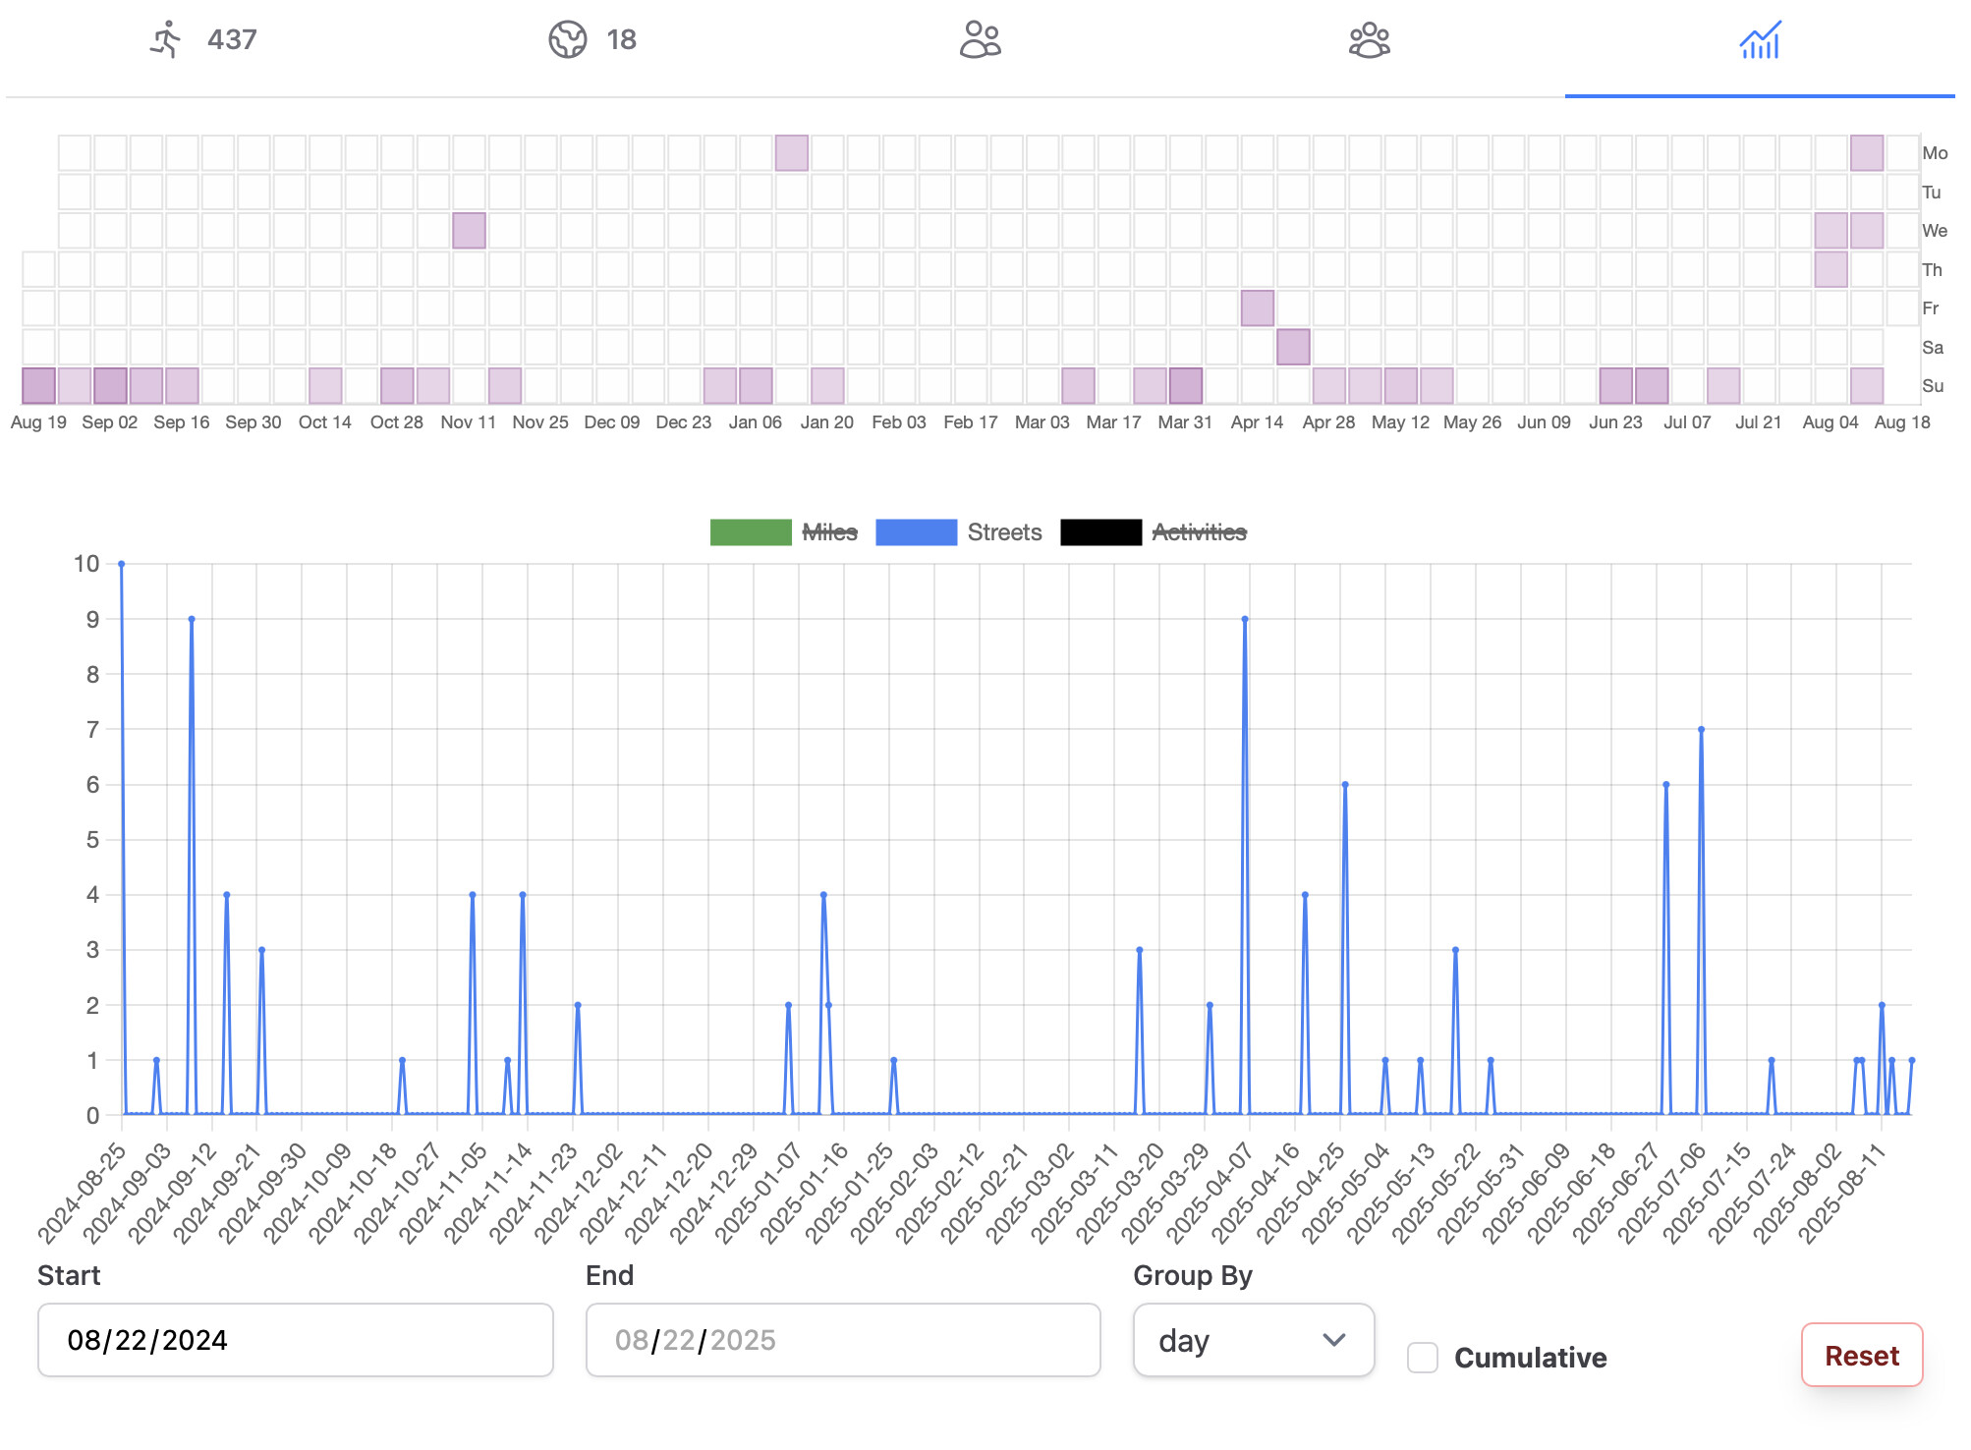Viewport: 1971px width, 1450px height.
Task: Click the End date input field
Action: tap(842, 1340)
